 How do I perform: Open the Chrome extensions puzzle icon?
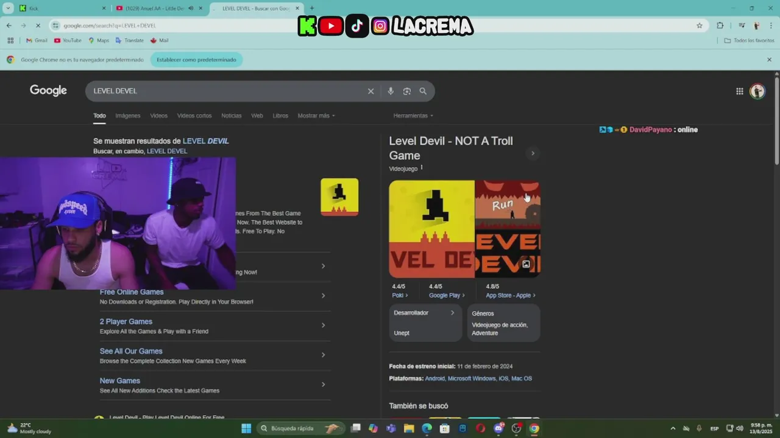click(x=720, y=26)
